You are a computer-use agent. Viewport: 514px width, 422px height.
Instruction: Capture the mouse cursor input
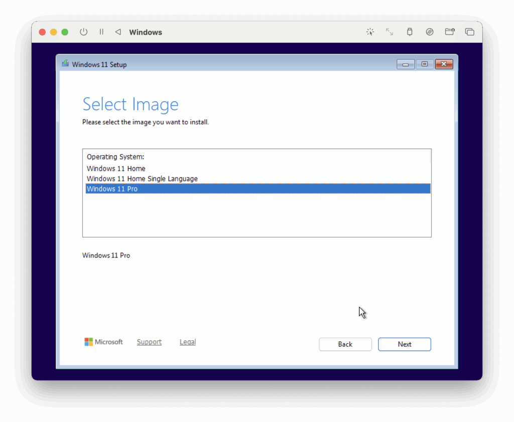[370, 32]
